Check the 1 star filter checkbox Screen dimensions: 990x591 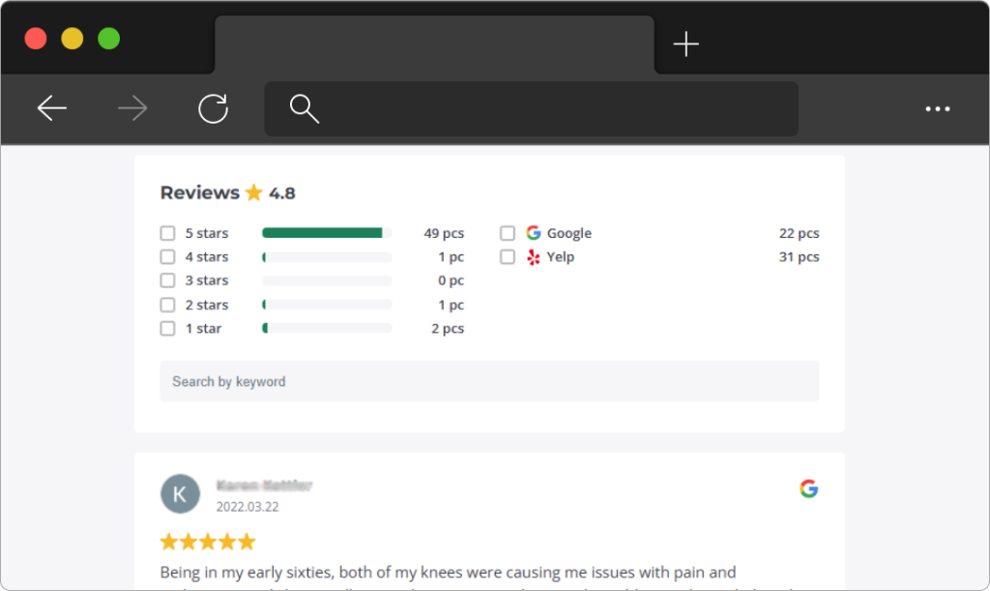[x=167, y=328]
